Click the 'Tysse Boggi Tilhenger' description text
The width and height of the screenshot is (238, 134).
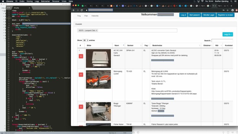pos(160,104)
